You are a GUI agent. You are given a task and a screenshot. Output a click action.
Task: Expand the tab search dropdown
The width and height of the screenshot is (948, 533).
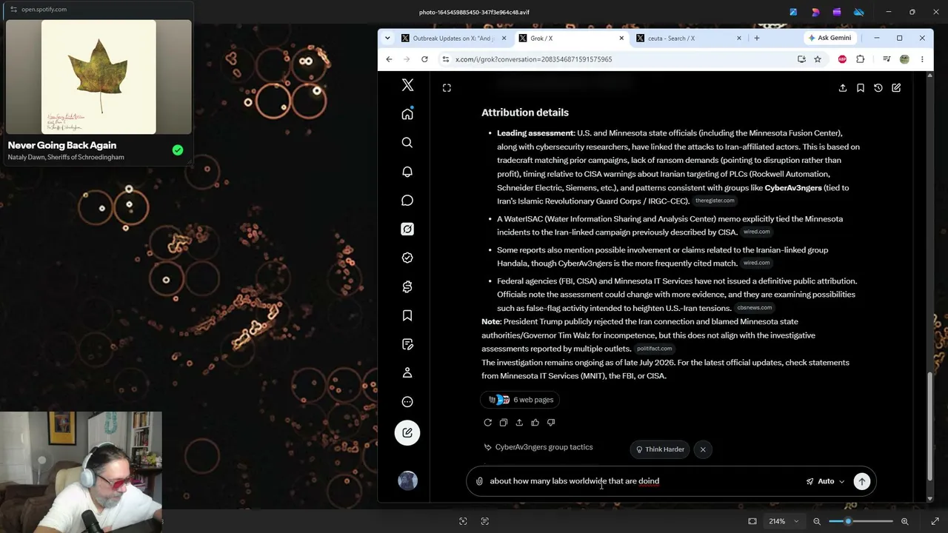pos(387,38)
